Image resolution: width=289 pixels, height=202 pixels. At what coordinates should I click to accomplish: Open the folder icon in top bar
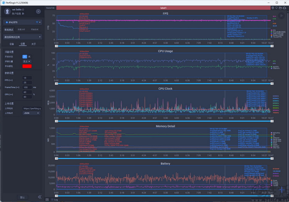pyautogui.click(x=281, y=8)
